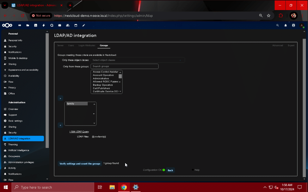Open Appearance and accessibility settings
308x192 pixels.
point(23,70)
